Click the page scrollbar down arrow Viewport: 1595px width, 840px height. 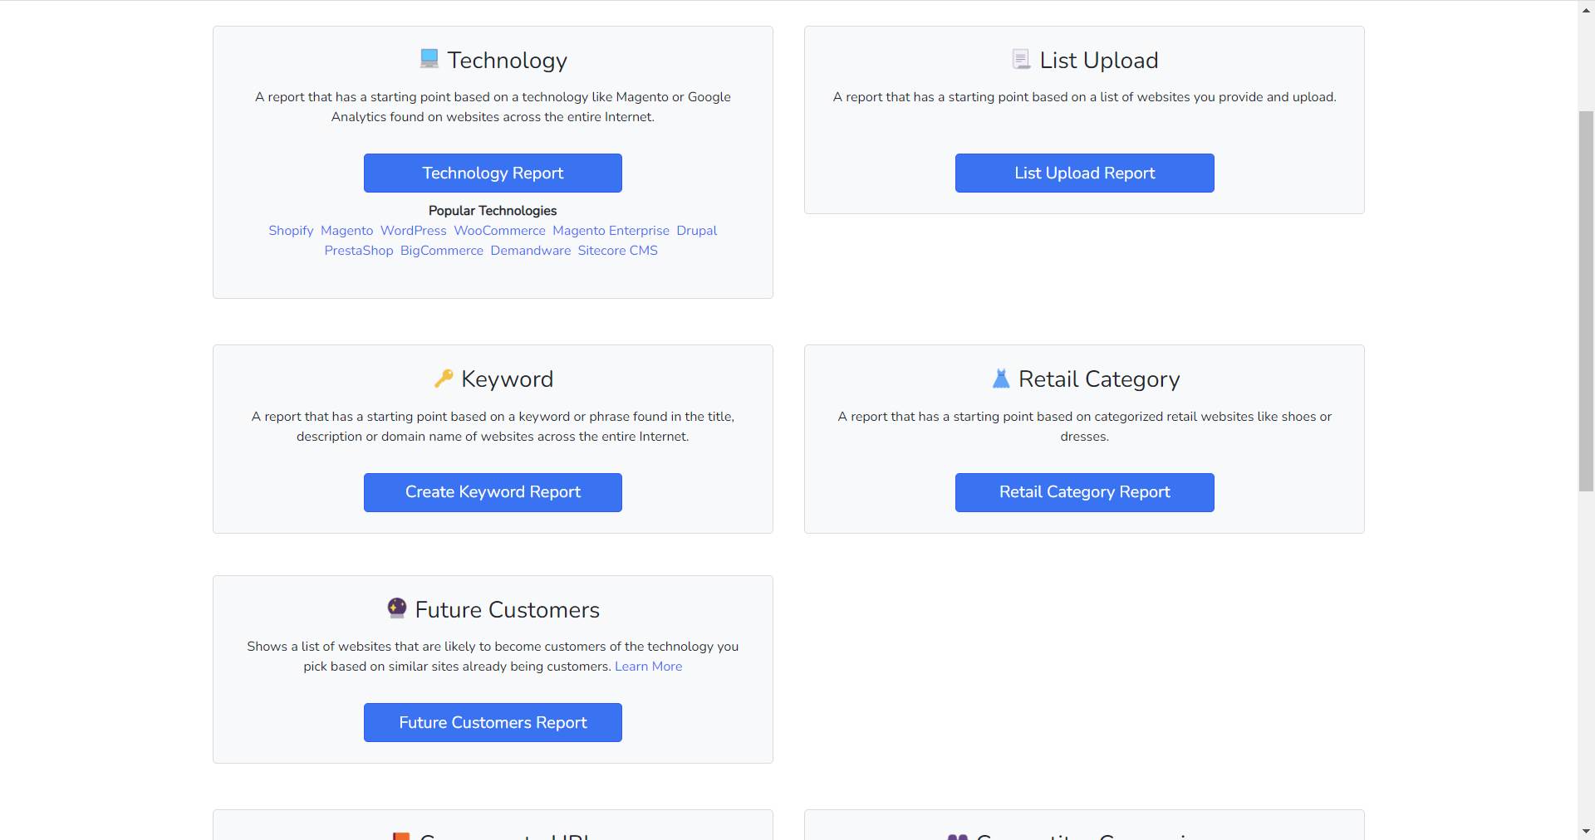pos(1586,831)
